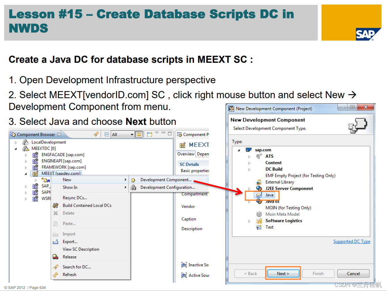Click the collapse-all icon in Component Browser toolbar
Image resolution: width=387 pixels, height=291 pixels.
tap(107, 134)
